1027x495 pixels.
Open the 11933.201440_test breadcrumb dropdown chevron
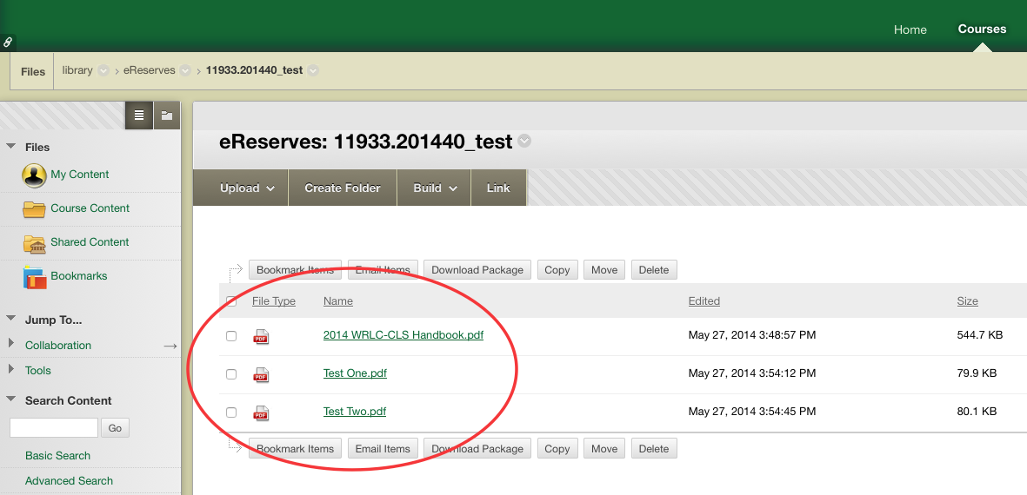313,70
